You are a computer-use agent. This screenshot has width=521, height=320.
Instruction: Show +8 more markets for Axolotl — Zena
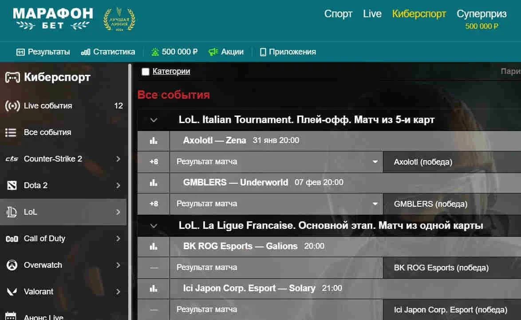point(154,162)
